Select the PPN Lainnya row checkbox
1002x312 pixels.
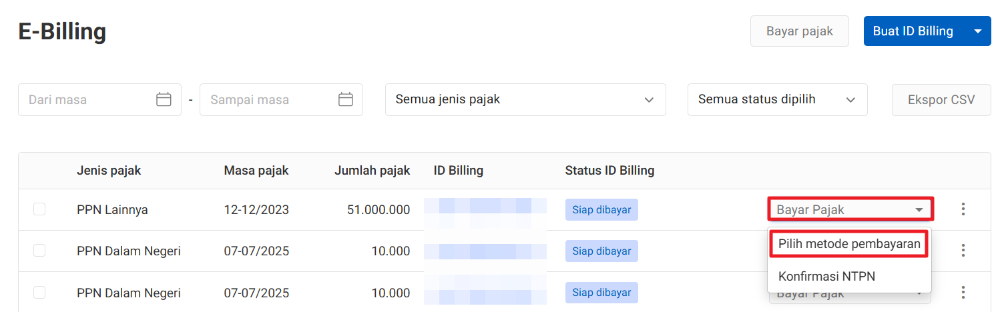click(x=39, y=209)
